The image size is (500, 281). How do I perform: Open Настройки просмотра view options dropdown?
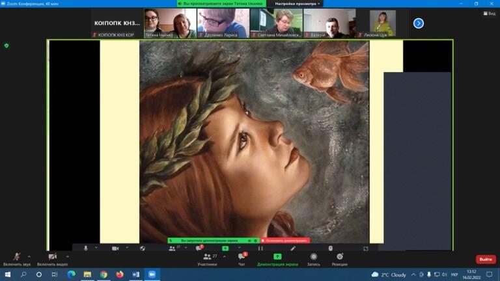tap(297, 3)
